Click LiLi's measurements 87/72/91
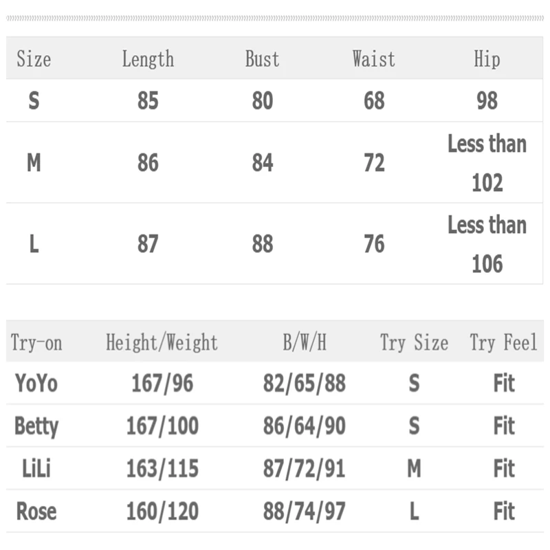The height and width of the screenshot is (550, 550). tap(304, 469)
